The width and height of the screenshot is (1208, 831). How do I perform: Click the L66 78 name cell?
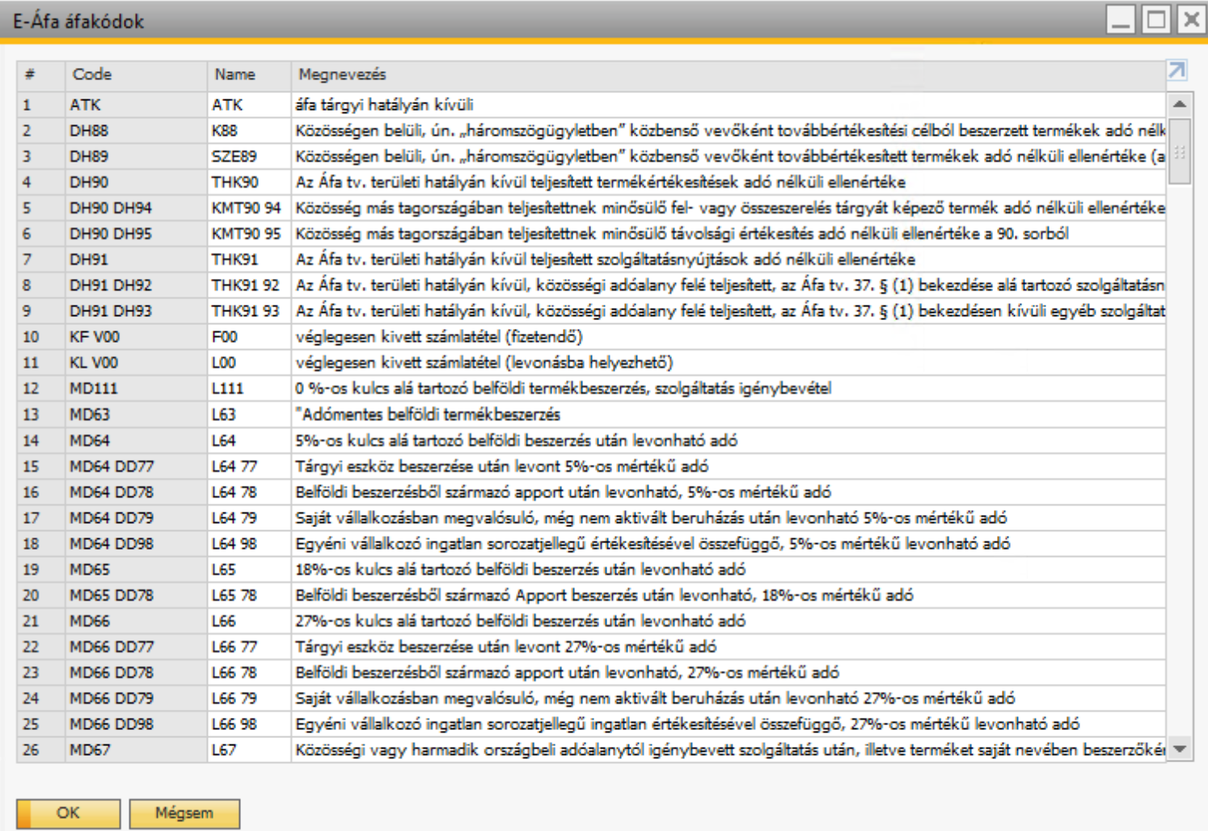249,673
